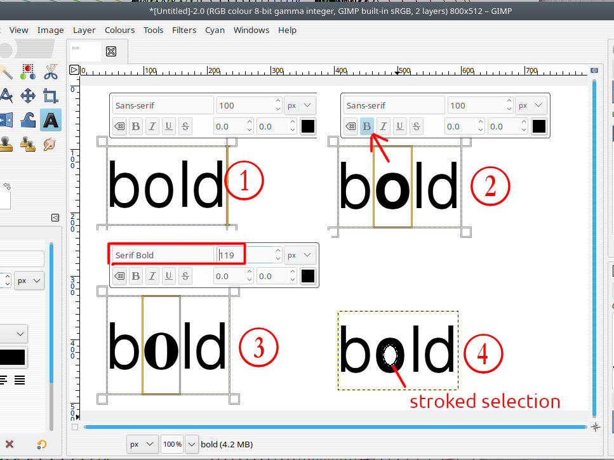
Task: Set fill justification in tool options
Action: point(20,380)
